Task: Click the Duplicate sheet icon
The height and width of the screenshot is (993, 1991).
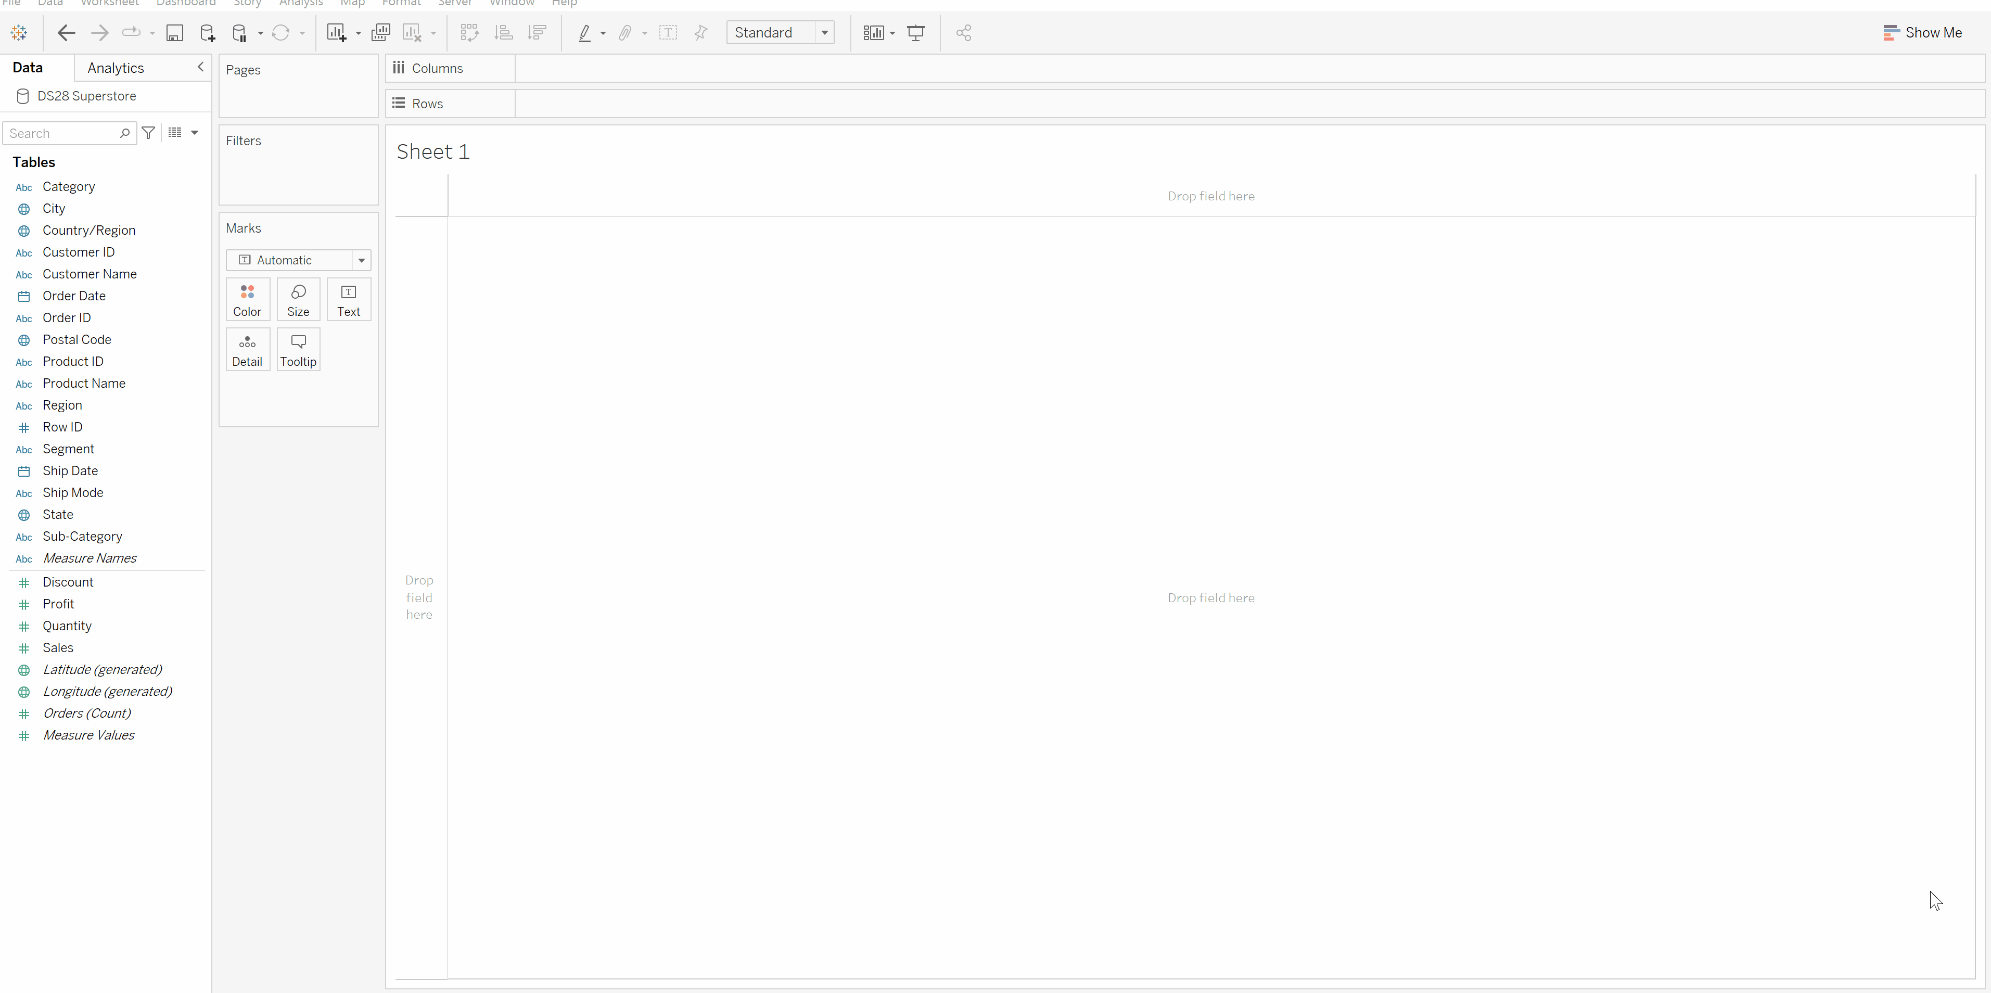Action: pyautogui.click(x=380, y=32)
